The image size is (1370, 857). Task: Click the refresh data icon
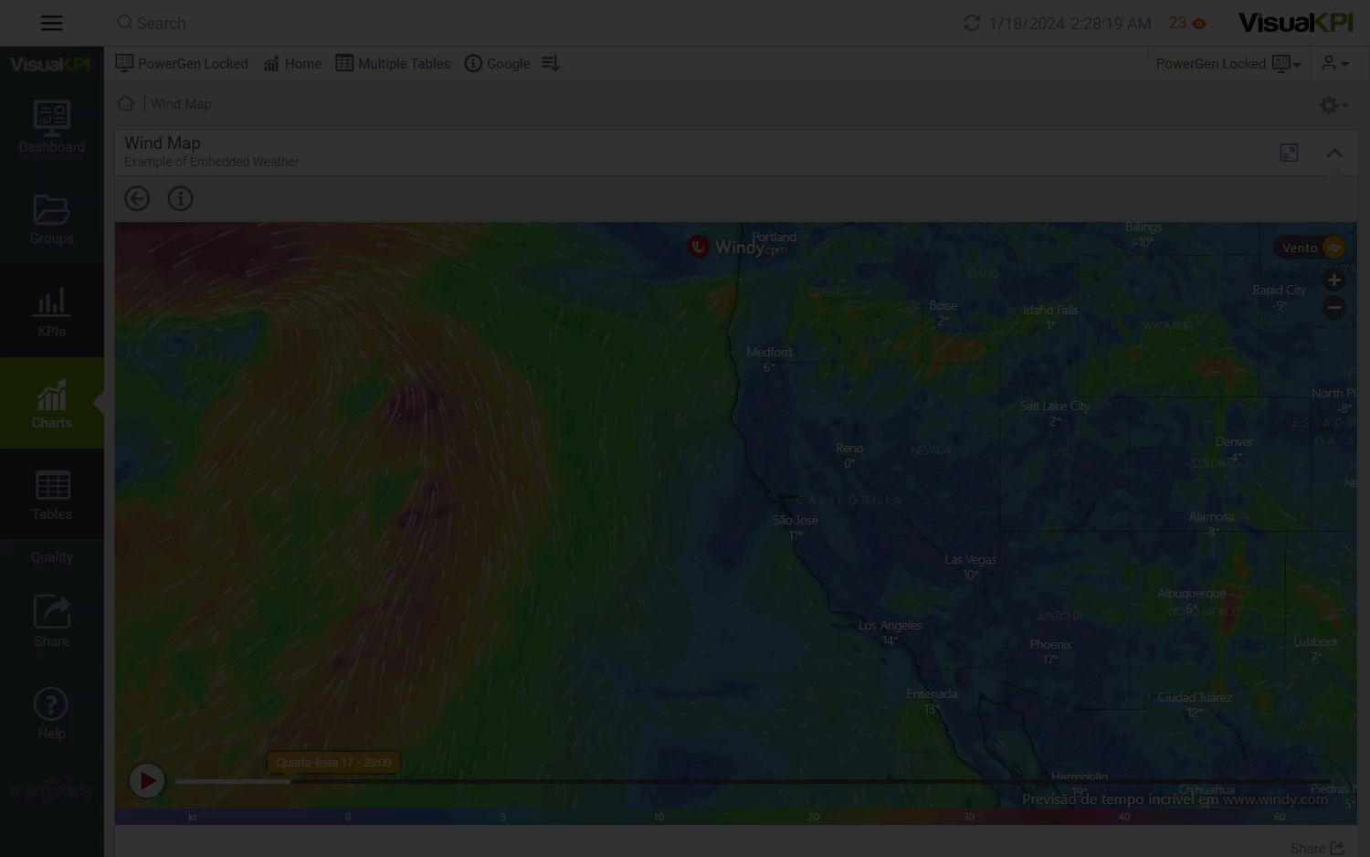click(x=972, y=24)
